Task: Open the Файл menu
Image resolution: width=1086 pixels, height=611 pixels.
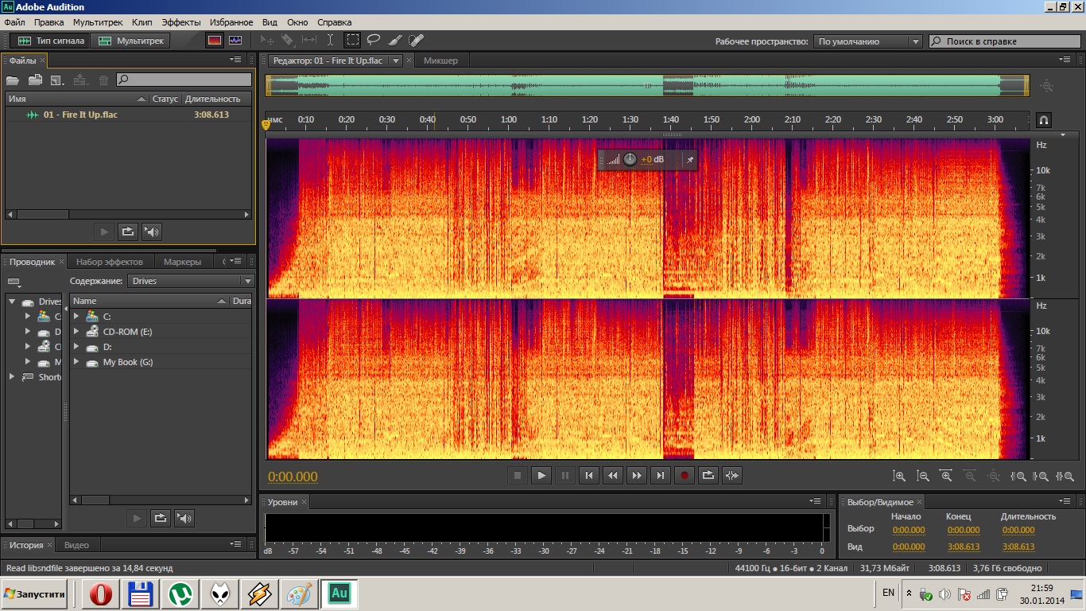Action: coord(14,22)
